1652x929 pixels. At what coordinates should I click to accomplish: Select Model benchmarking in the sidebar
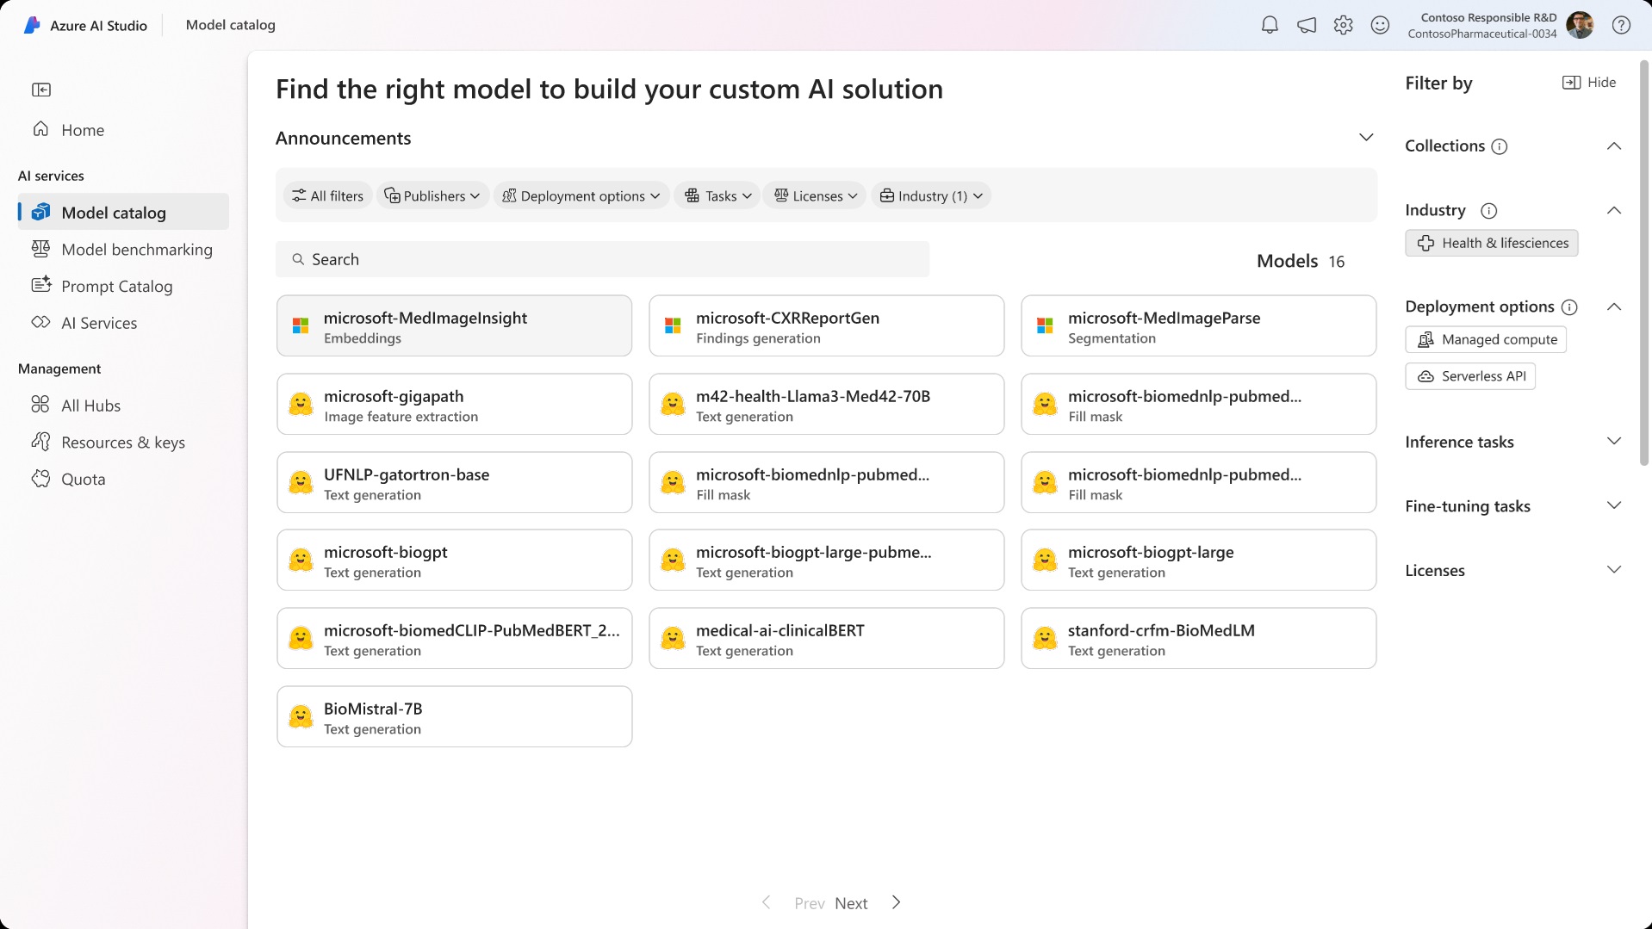pyautogui.click(x=137, y=249)
